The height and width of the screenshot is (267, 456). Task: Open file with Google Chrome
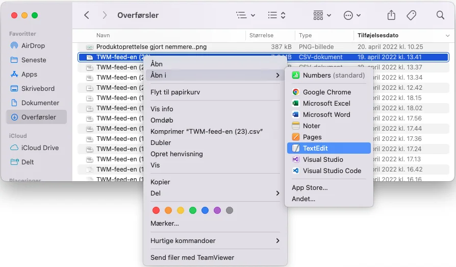[329, 92]
